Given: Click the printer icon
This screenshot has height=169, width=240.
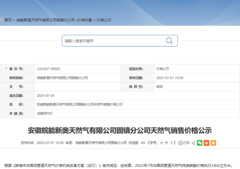Looking at the screenshot, I should pyautogui.click(x=180, y=143).
